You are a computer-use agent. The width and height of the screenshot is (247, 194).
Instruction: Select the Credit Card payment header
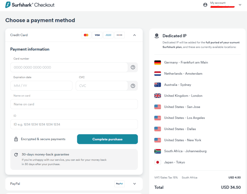tap(19, 35)
